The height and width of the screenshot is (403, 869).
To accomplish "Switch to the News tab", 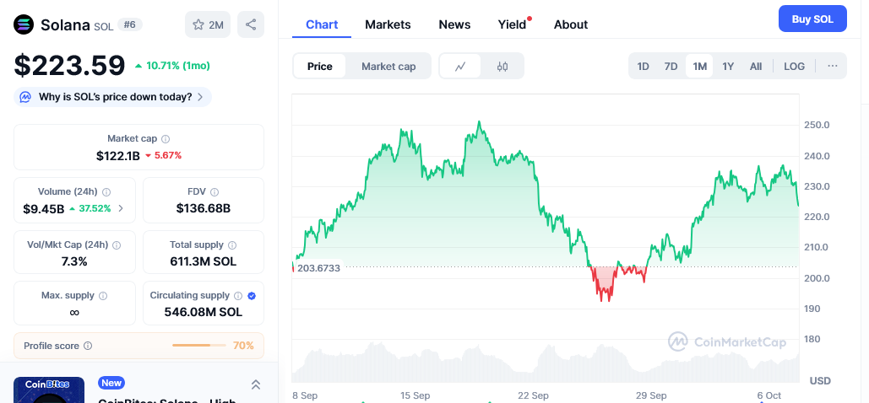I will coord(454,24).
